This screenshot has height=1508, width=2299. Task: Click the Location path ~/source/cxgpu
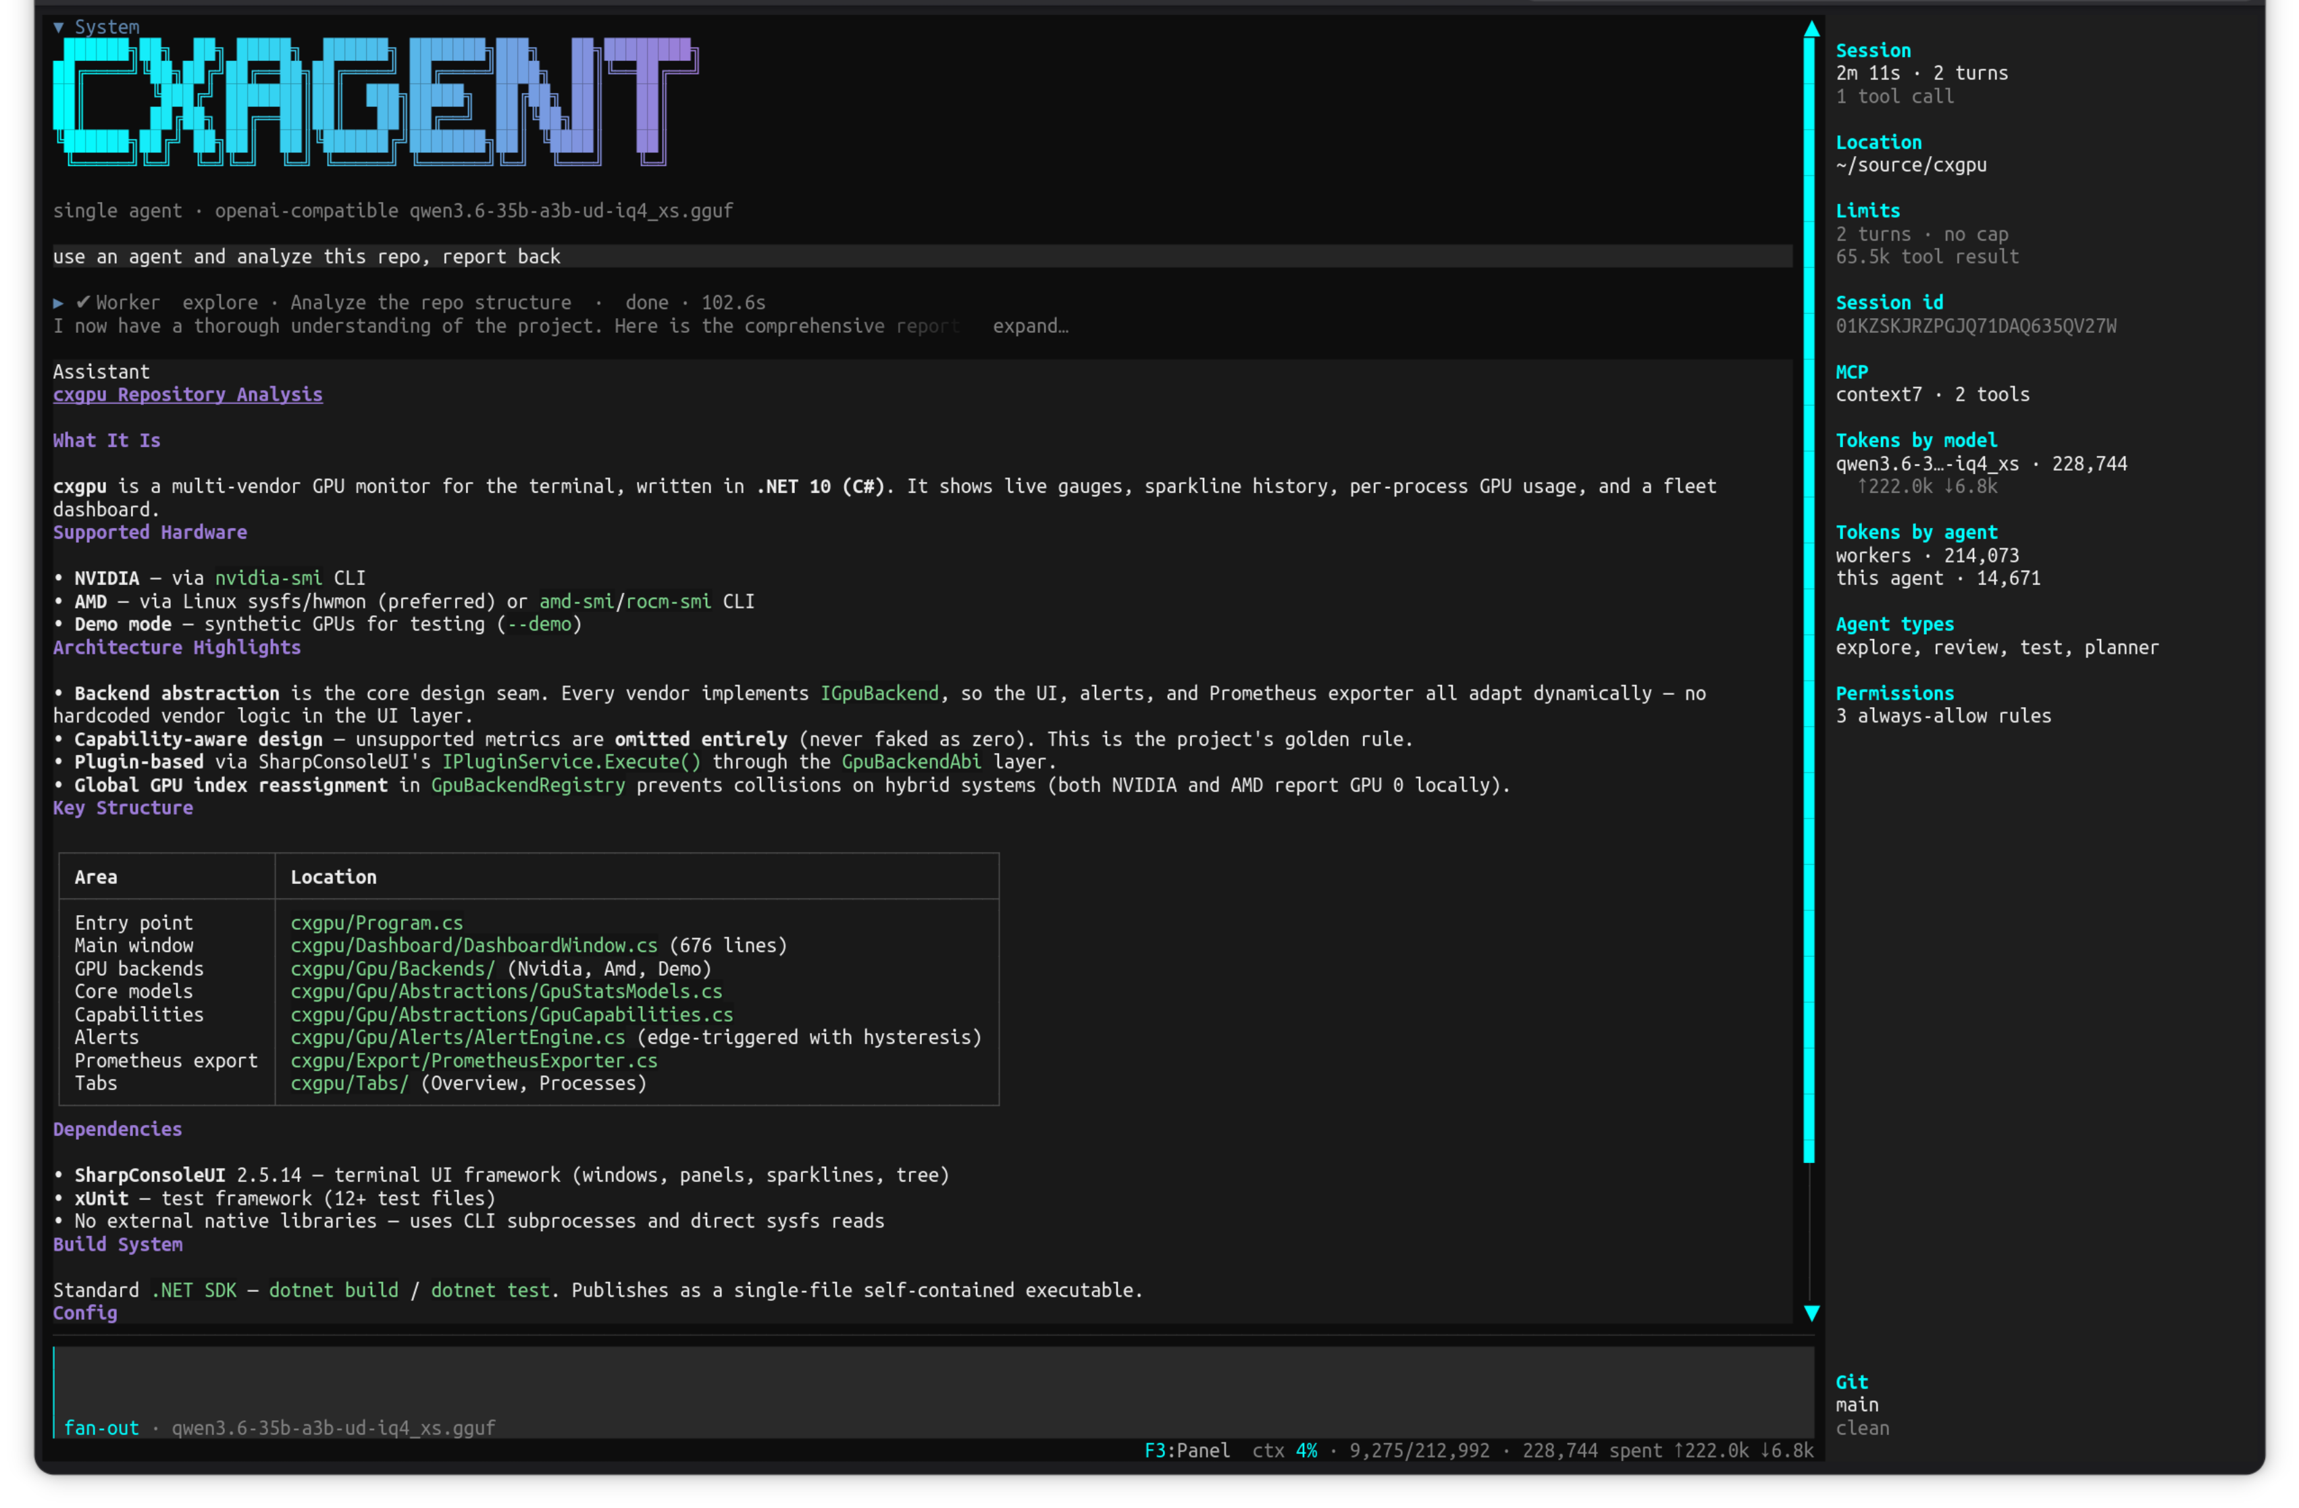1911,164
